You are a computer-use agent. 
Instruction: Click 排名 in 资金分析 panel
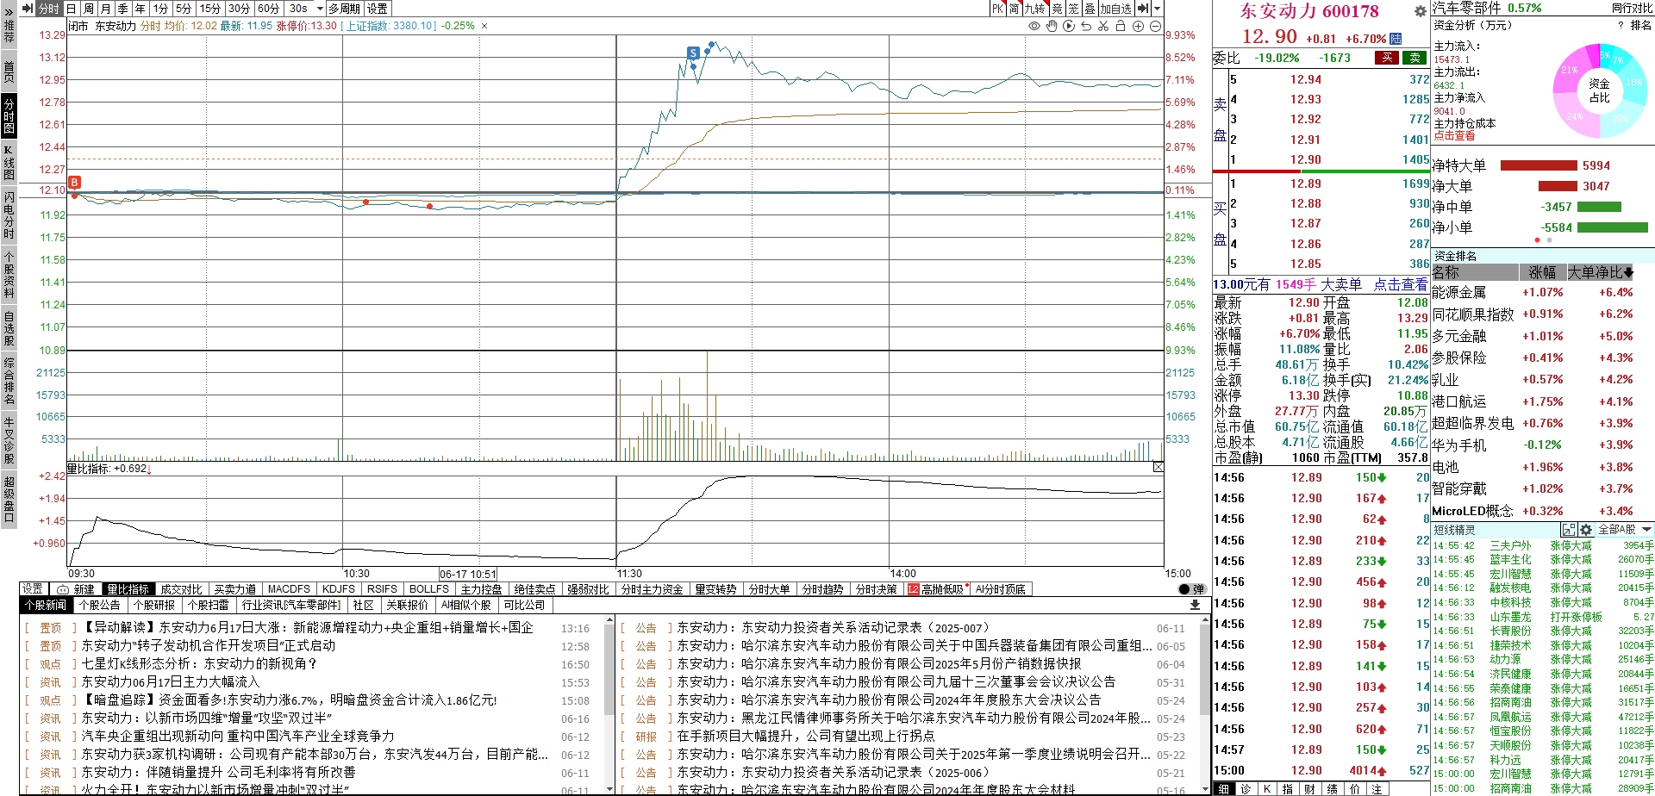pos(1641,26)
